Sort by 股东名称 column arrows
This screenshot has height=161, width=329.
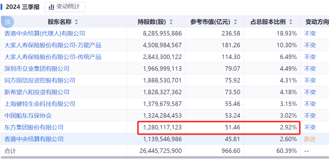(76, 22)
